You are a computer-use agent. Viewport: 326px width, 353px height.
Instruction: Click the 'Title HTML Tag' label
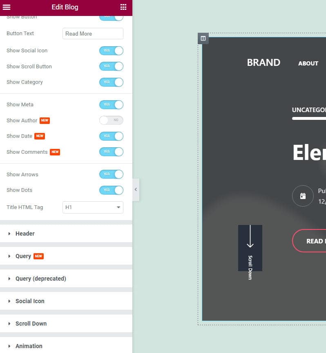(25, 207)
